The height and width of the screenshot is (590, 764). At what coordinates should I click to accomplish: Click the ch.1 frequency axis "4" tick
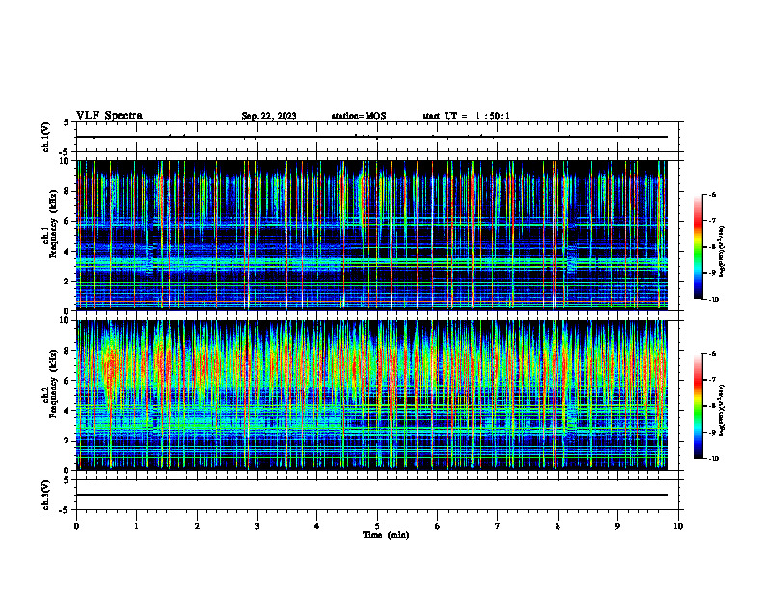67,252
